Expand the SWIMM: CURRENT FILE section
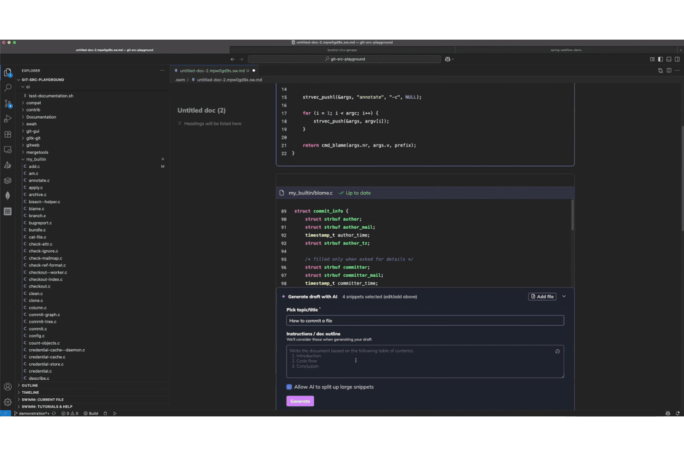 pos(43,400)
